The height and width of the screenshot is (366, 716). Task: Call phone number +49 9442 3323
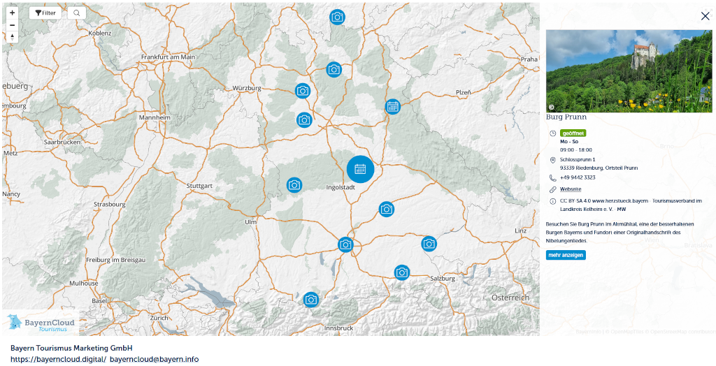[578, 177]
